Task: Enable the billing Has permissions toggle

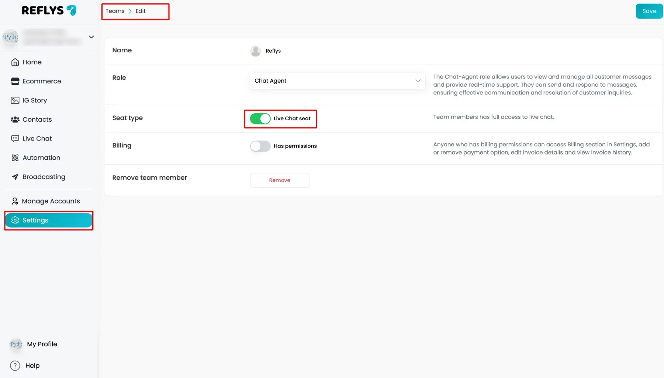Action: pyautogui.click(x=260, y=146)
